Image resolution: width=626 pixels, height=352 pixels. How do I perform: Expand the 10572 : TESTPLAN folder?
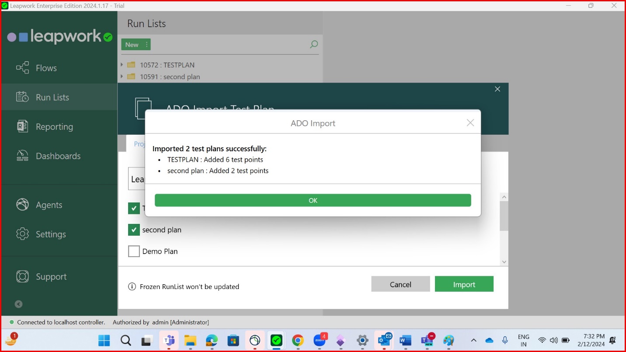click(122, 65)
